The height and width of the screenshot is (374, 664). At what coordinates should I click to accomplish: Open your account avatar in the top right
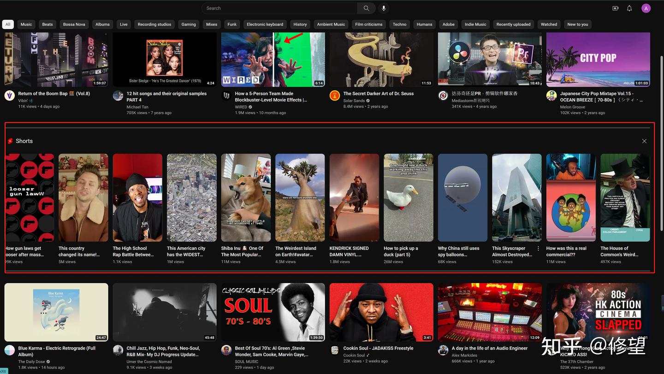[646, 8]
